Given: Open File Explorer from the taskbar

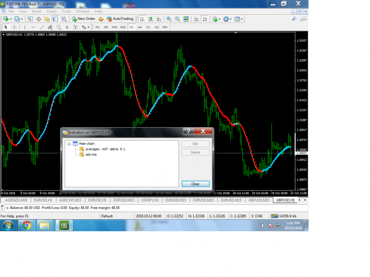Looking at the screenshot, I should tap(44, 225).
